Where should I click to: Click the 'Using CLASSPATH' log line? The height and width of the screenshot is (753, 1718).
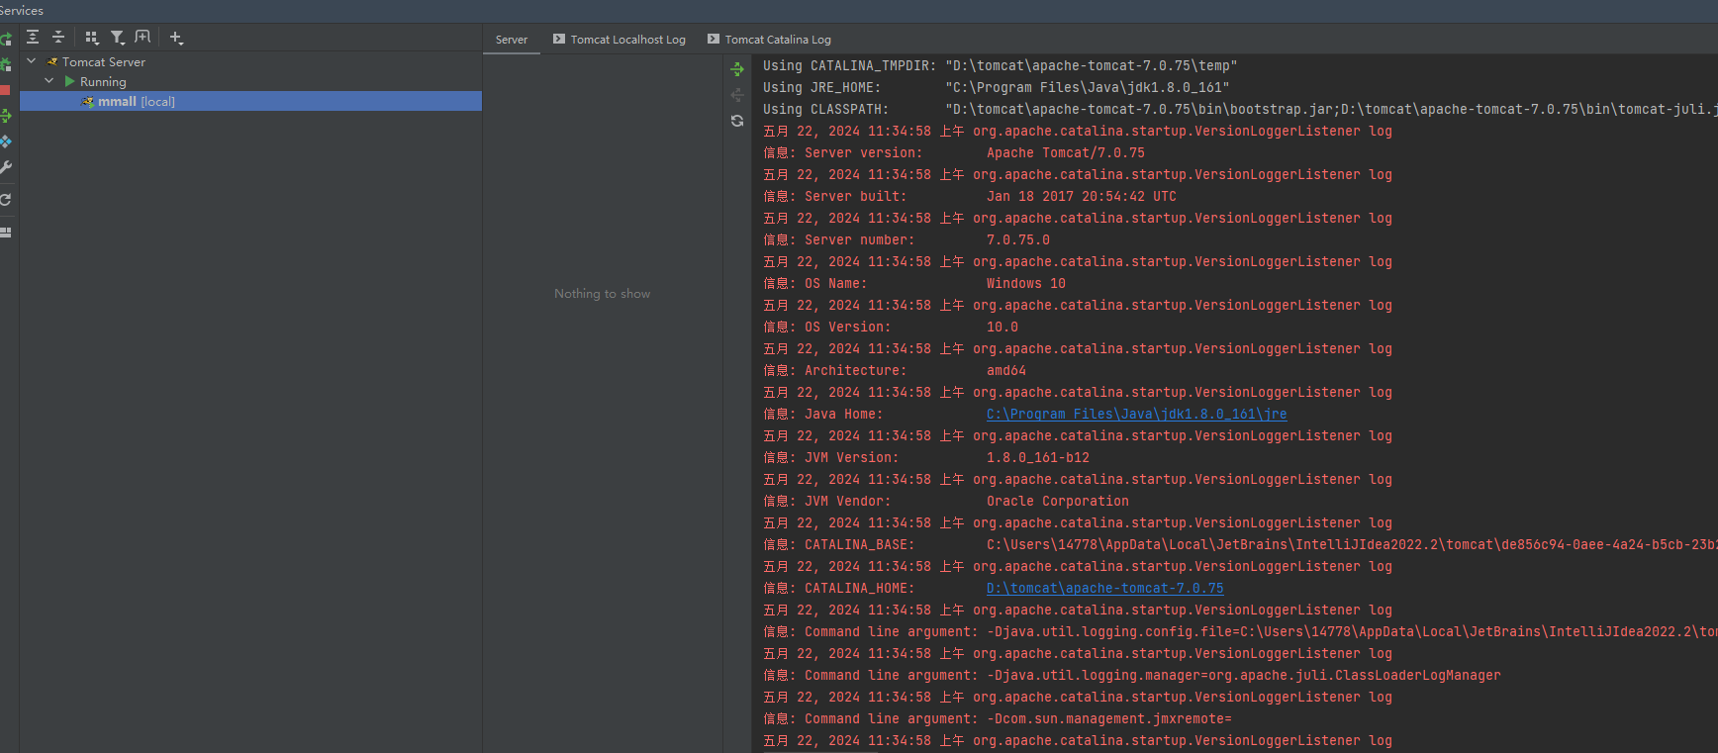[x=1240, y=110]
